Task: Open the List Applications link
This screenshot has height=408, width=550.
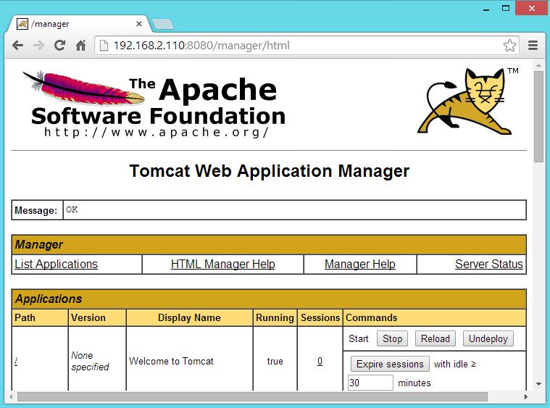Action: pos(56,264)
